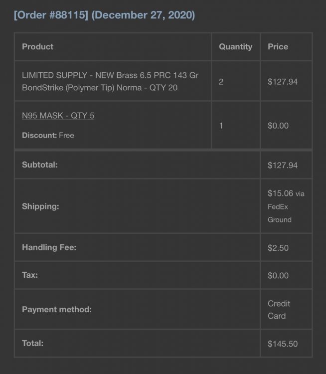
Task: Click the Discount: Free label
Action: point(48,135)
